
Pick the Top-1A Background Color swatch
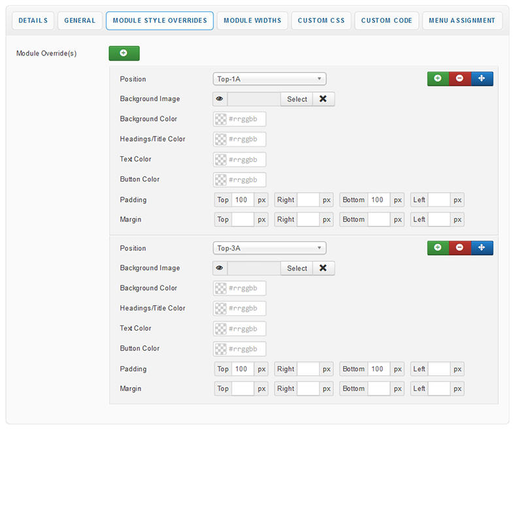coord(221,120)
